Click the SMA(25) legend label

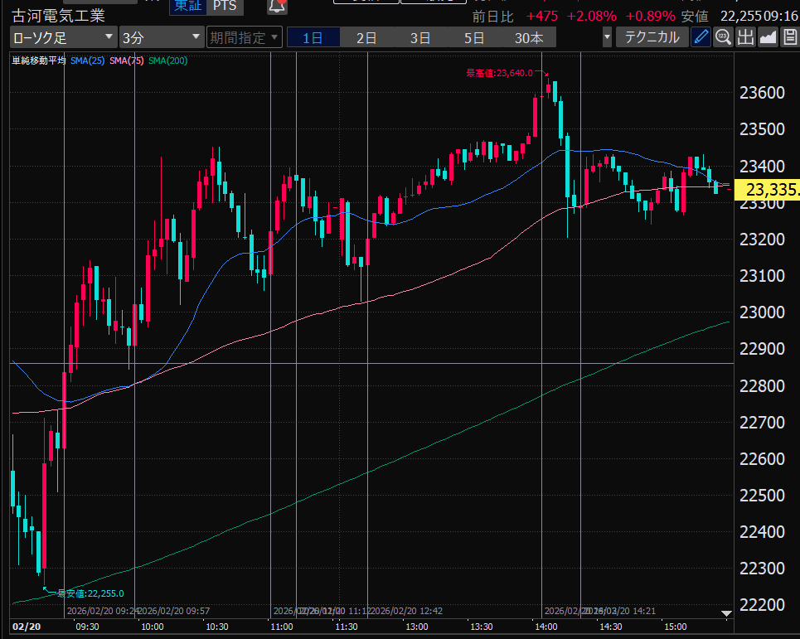[x=87, y=61]
